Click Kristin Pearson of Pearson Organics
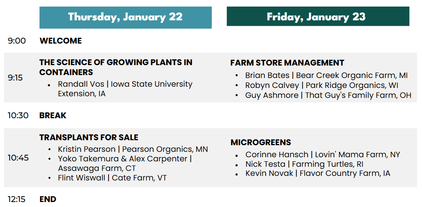 133,149
